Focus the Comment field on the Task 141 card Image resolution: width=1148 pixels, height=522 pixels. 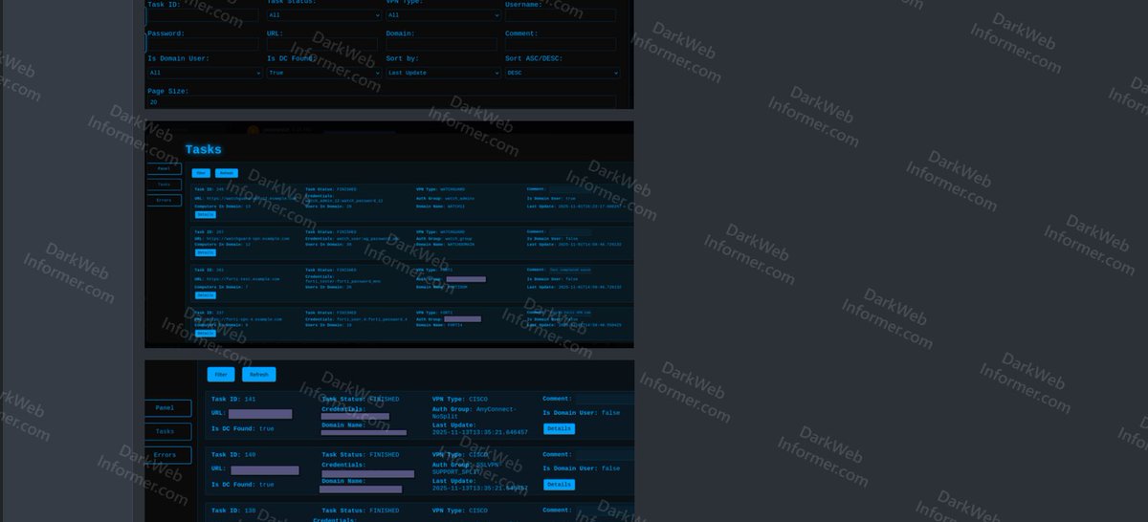pyautogui.click(x=604, y=399)
